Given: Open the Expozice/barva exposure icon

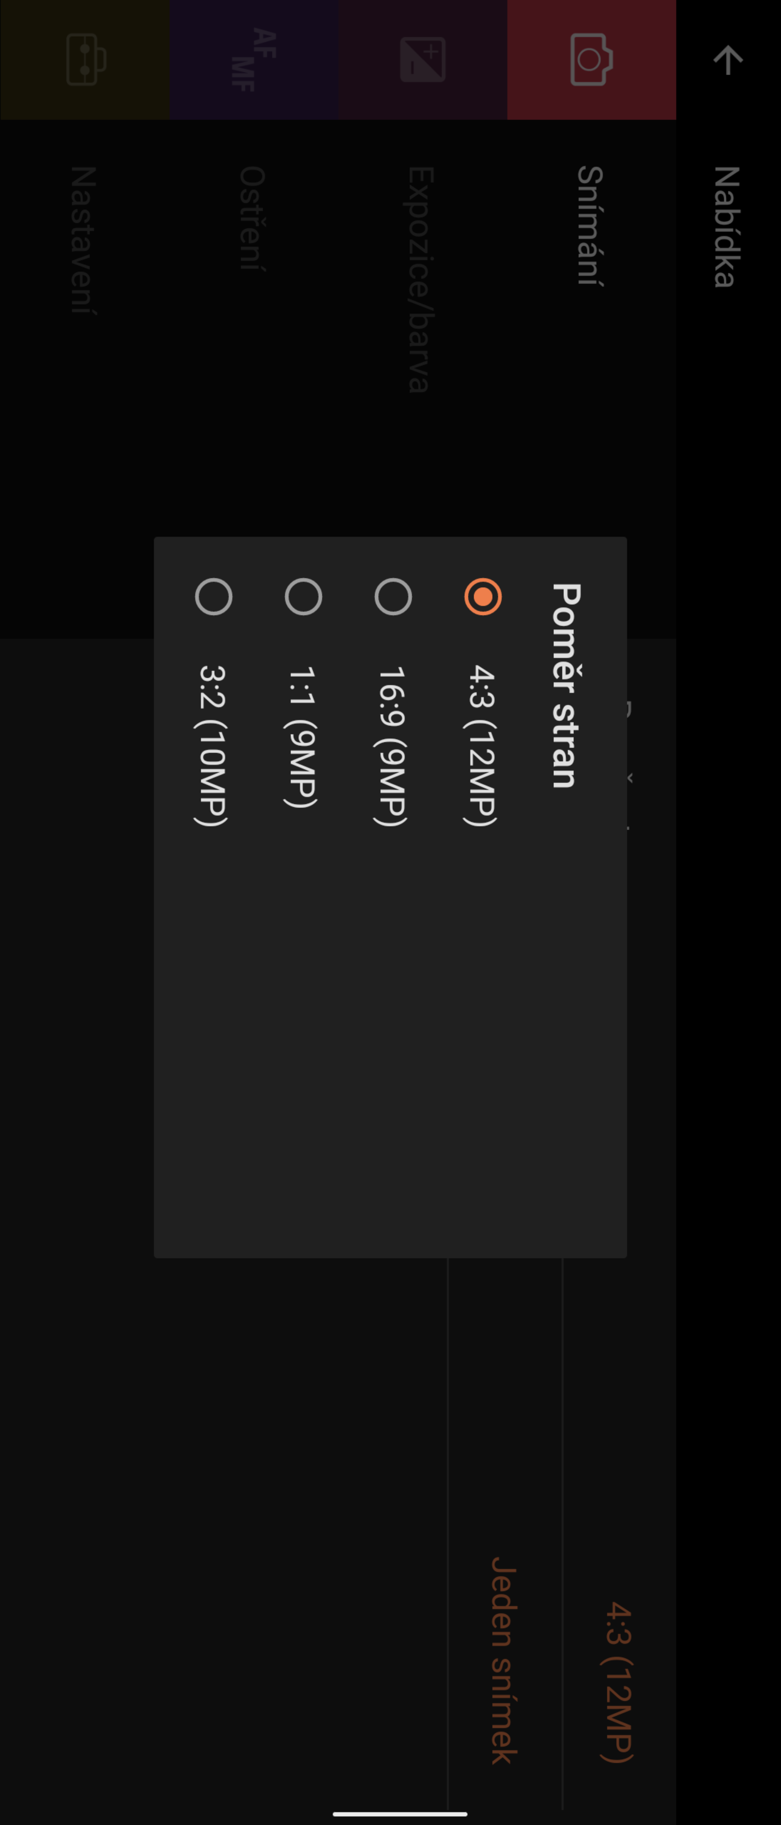Looking at the screenshot, I should (x=423, y=60).
